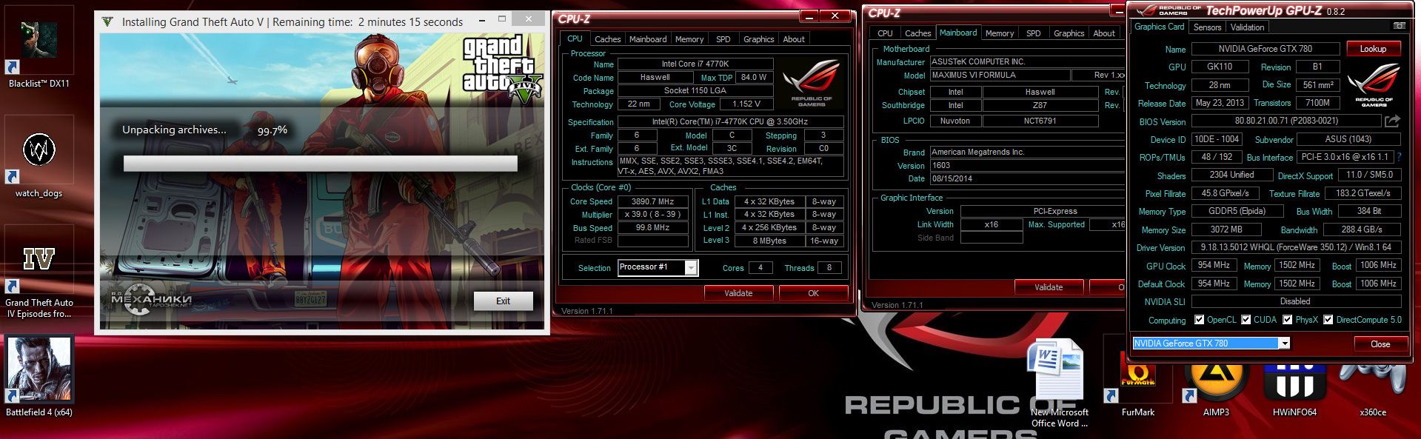Open Graphics tab in the right CPU-Z window

[1069, 33]
